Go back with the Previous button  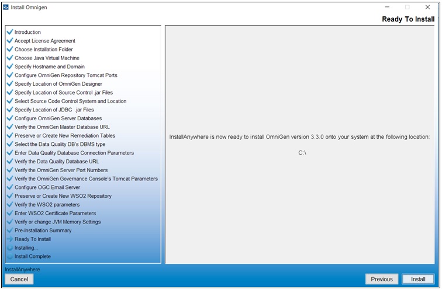pyautogui.click(x=382, y=279)
